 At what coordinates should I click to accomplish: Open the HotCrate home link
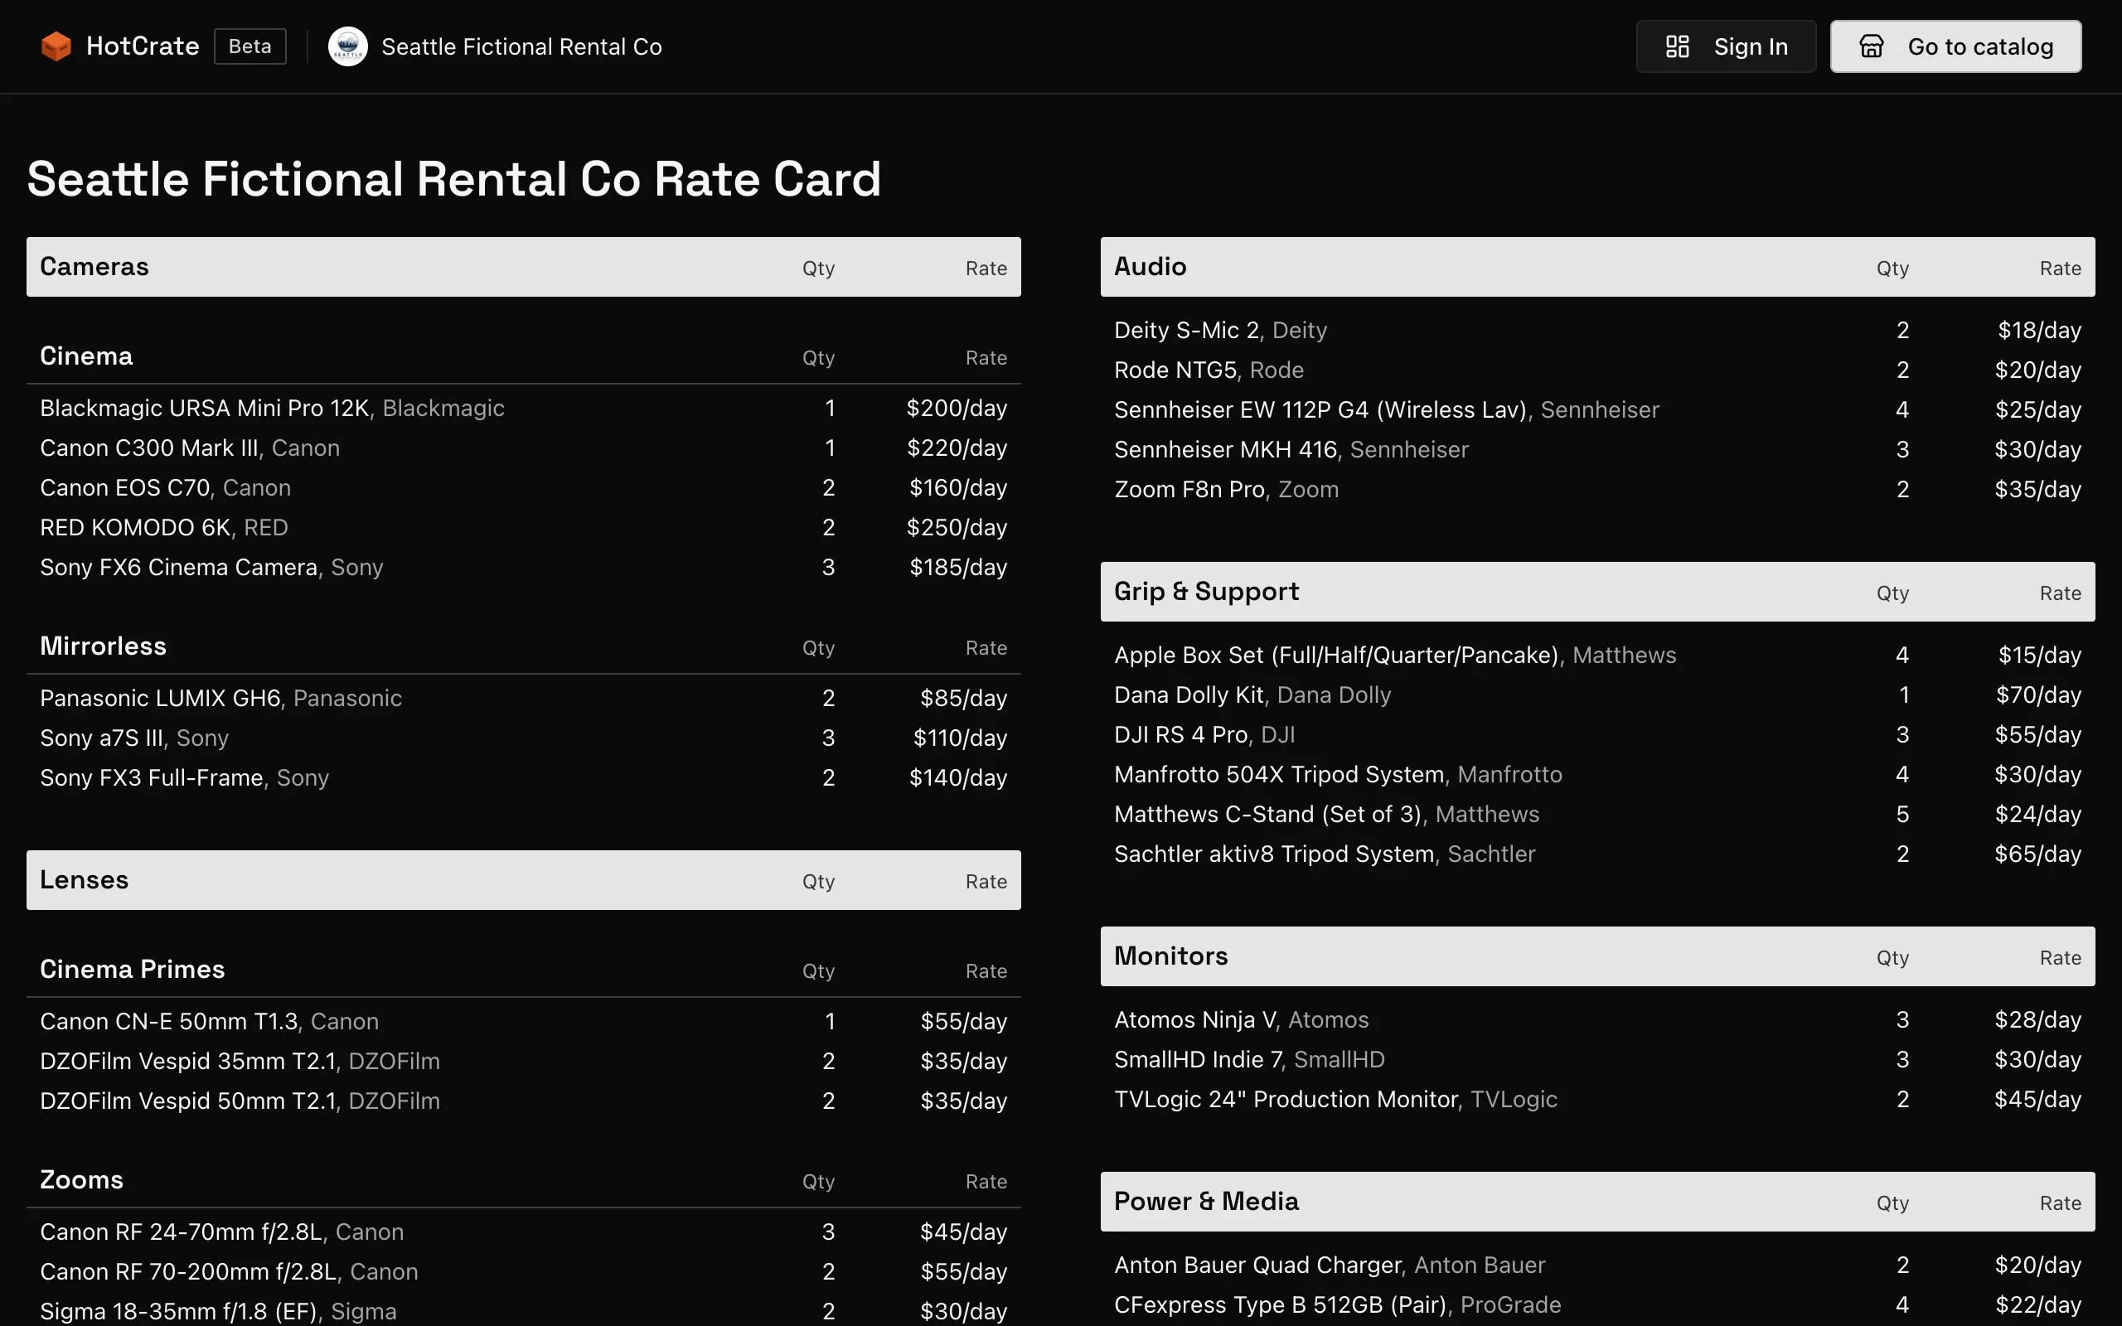click(x=120, y=46)
